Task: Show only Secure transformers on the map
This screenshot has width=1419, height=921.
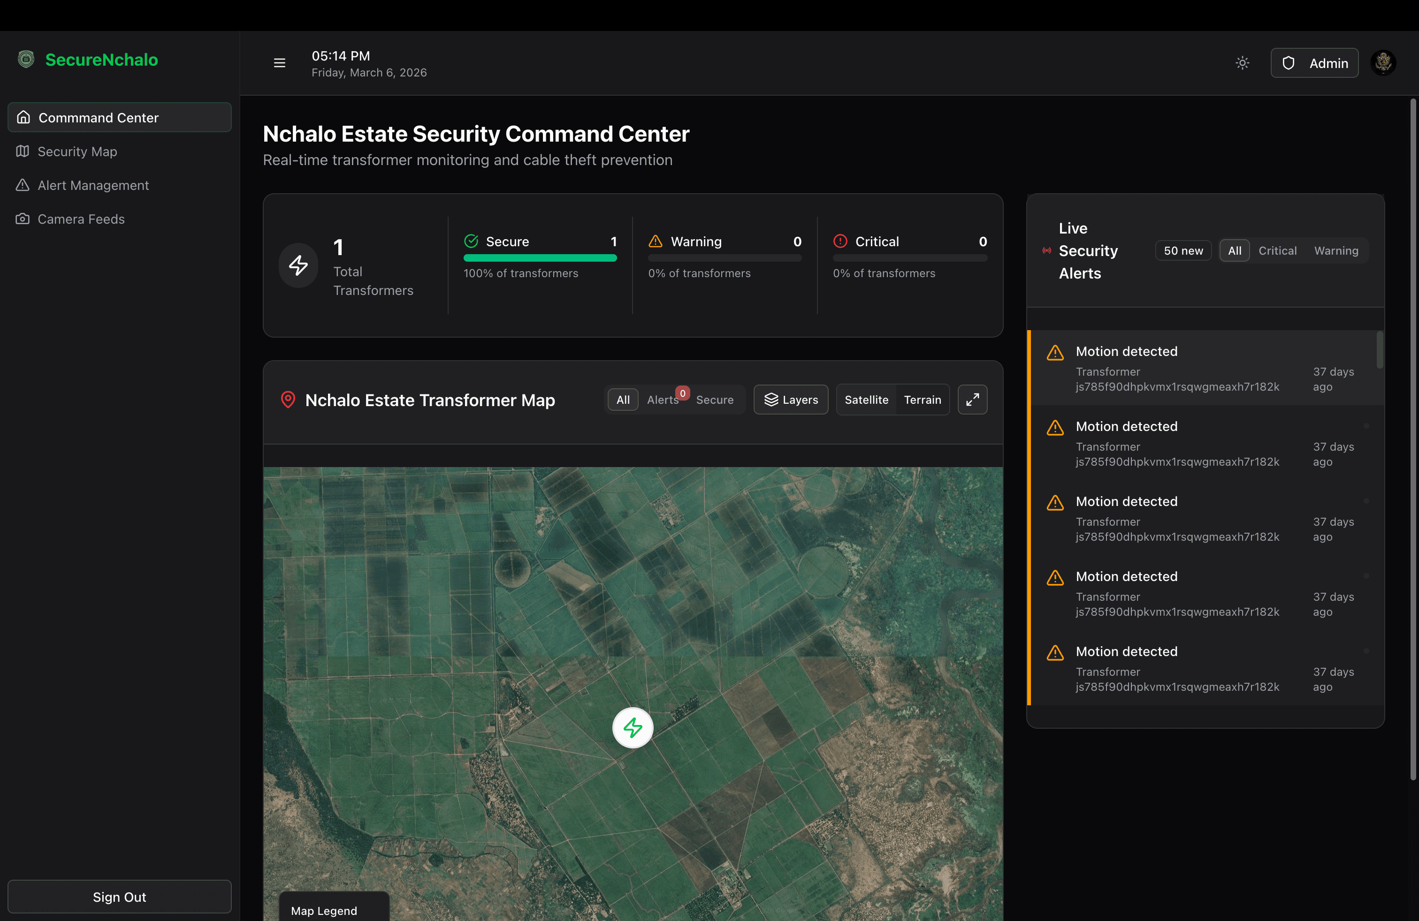Action: click(x=715, y=400)
